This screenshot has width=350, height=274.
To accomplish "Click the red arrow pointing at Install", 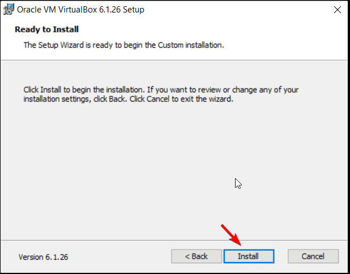I will [x=231, y=235].
